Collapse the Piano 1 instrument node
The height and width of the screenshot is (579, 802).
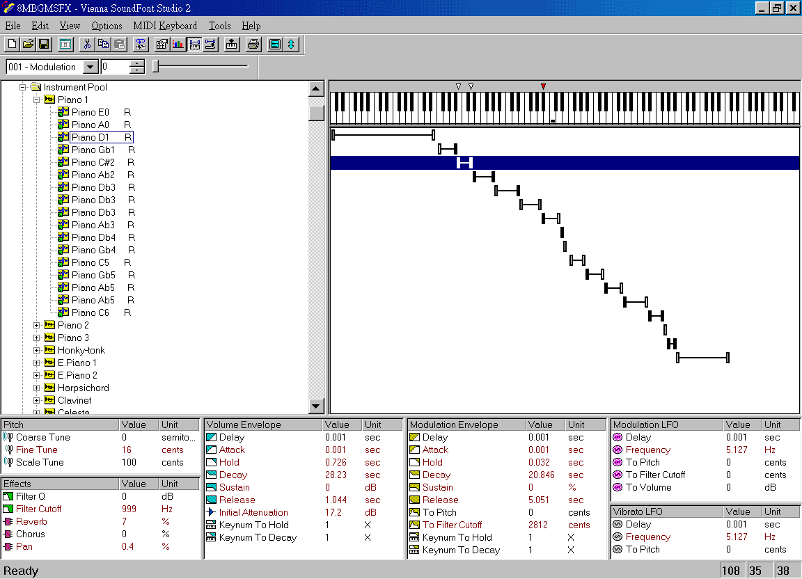tap(36, 100)
